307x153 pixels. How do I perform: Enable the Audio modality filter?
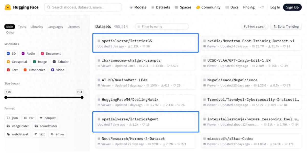28,54
